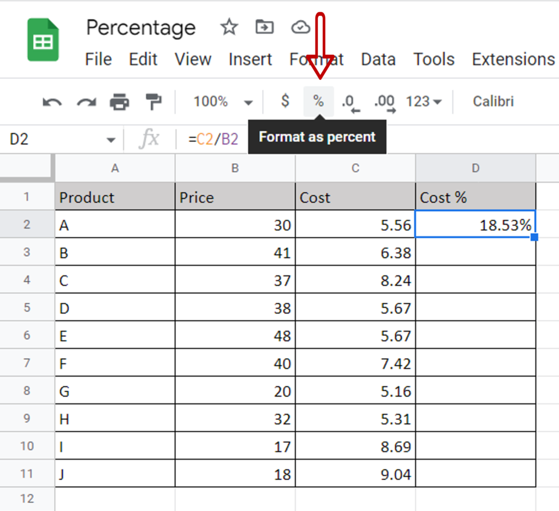559x511 pixels.
Task: Click the Move to folder icon
Action: point(264,27)
